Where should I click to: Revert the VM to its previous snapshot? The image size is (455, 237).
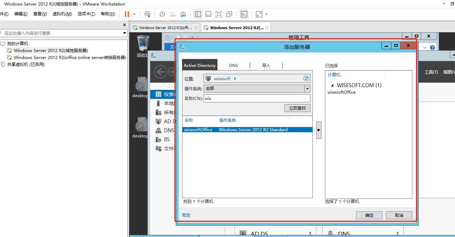pos(173,14)
